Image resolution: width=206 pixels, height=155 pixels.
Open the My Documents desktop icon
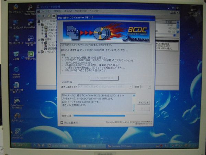[16, 9]
